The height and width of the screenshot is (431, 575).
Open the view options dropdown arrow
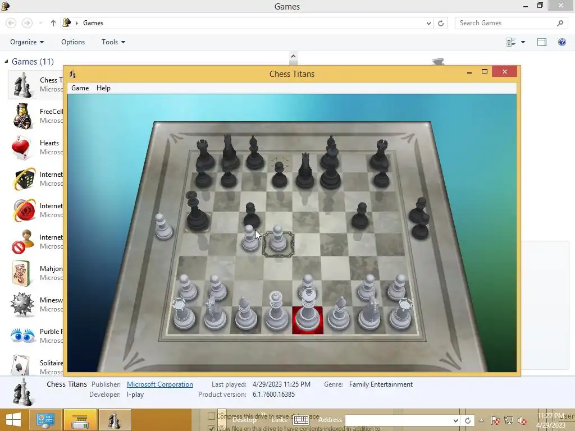pos(523,42)
